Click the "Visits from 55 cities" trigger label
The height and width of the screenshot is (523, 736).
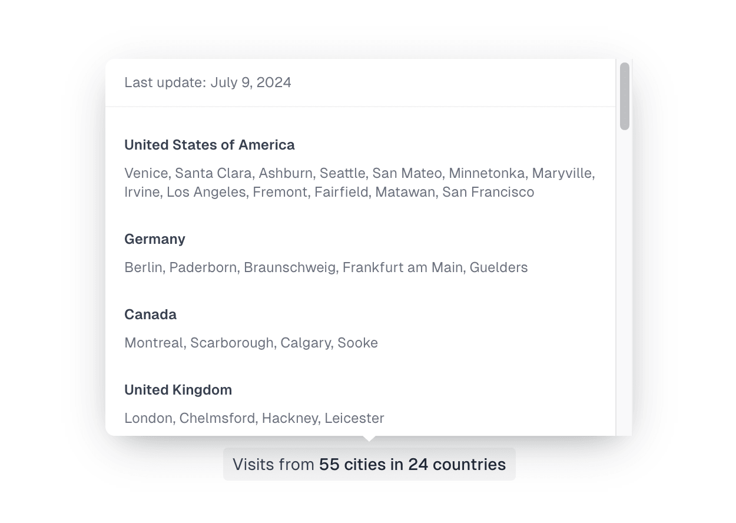coord(369,465)
